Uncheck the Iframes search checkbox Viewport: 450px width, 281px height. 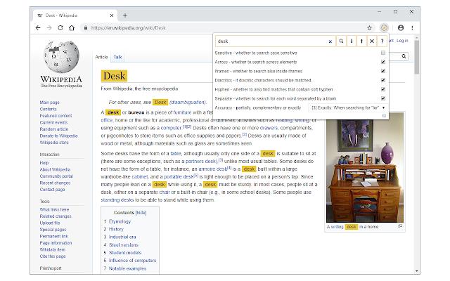pyautogui.click(x=382, y=71)
